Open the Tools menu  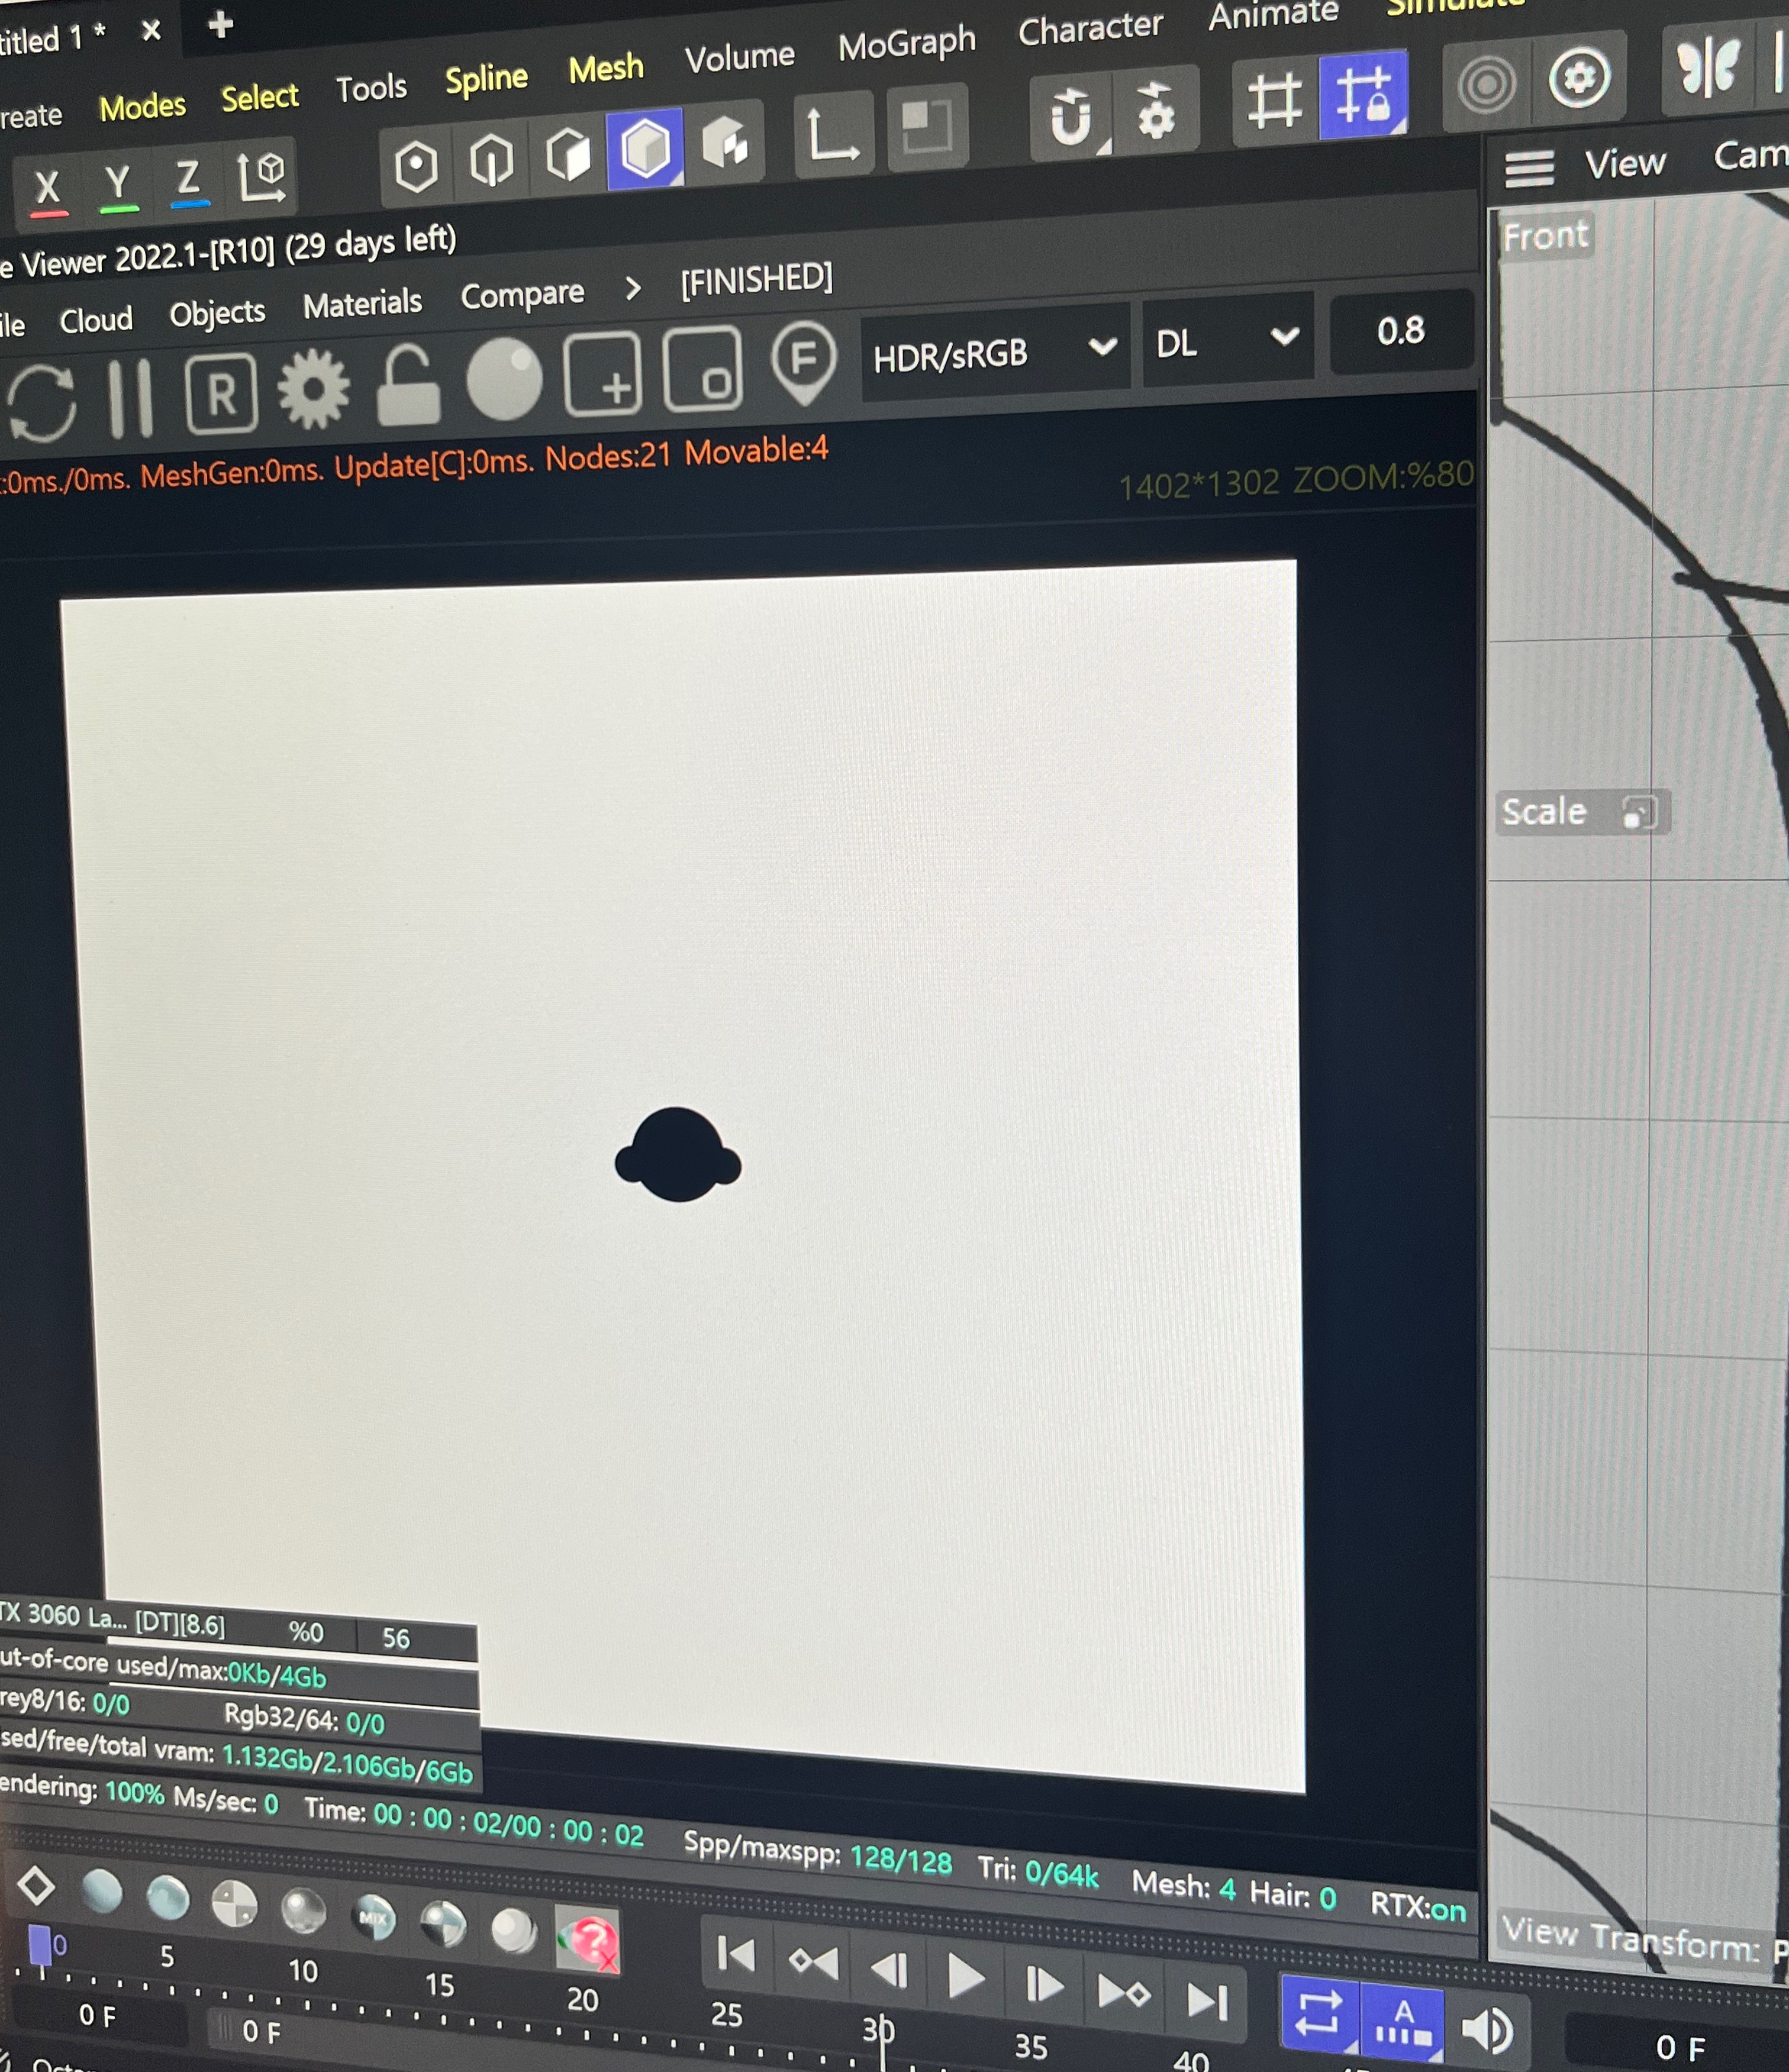point(371,89)
